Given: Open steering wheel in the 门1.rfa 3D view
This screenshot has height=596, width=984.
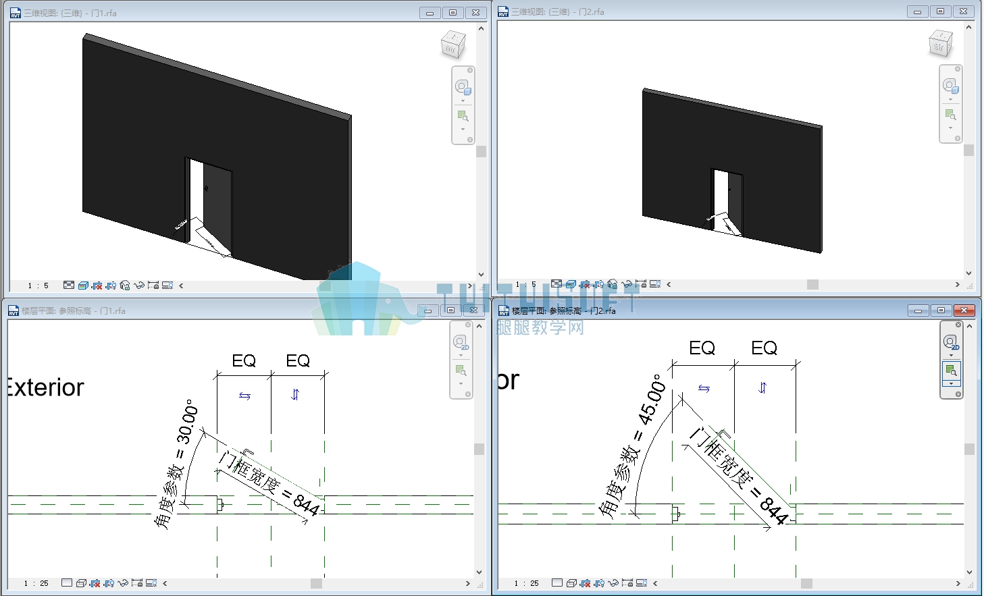Looking at the screenshot, I should click(462, 86).
